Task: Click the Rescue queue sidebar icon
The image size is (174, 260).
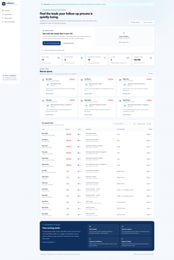Action: click(x=3, y=18)
